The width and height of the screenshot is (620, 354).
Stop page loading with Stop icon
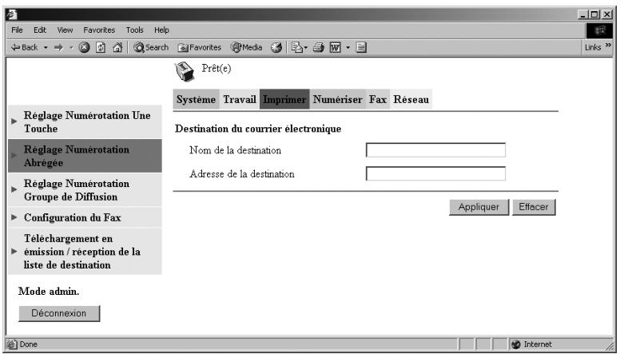[x=84, y=47]
